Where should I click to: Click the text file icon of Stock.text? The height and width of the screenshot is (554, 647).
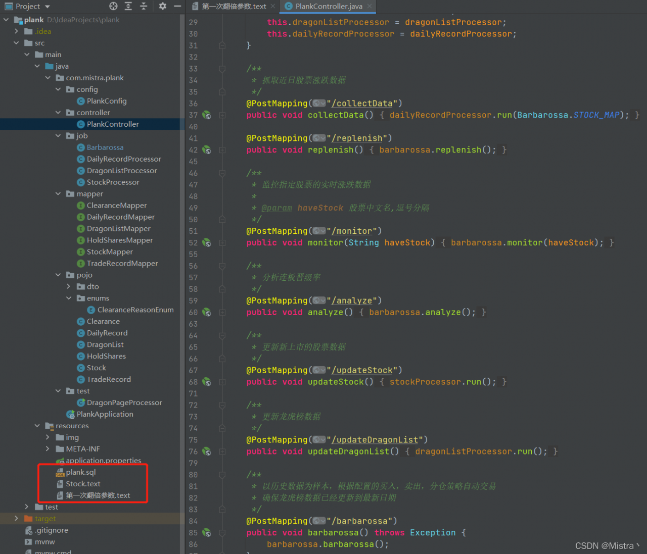60,484
